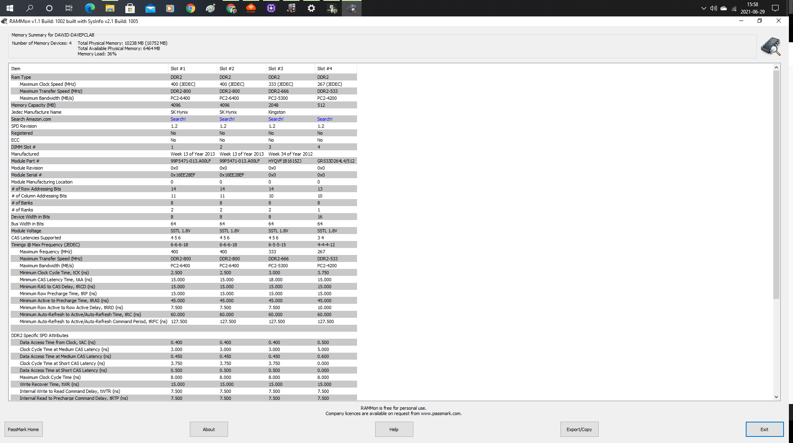
Task: Click the scrollbar down arrow
Action: pos(776,397)
